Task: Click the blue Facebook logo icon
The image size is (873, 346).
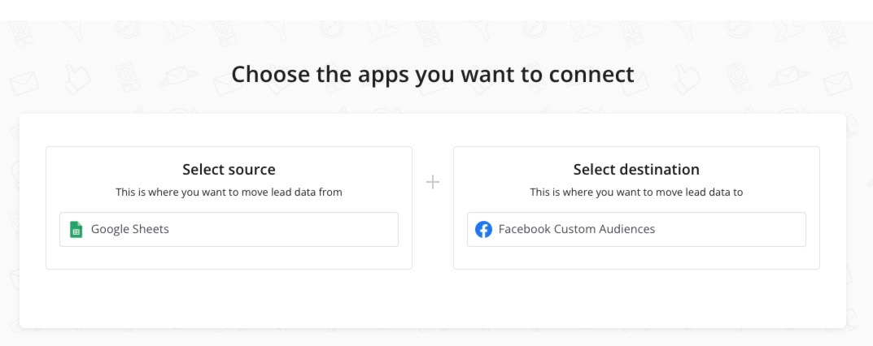Action: click(483, 229)
